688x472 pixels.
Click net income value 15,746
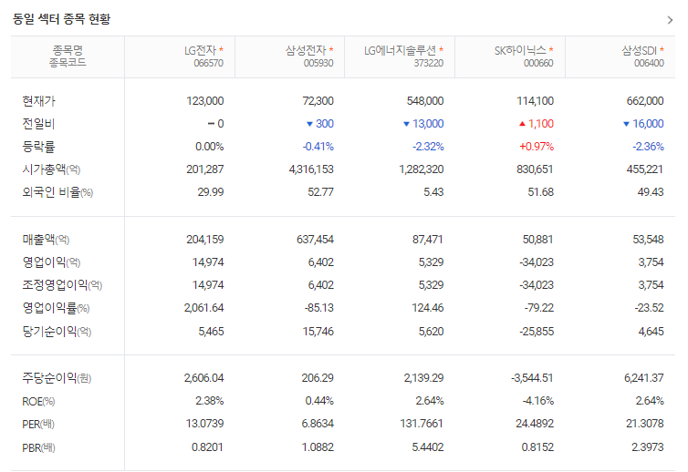pos(318,332)
